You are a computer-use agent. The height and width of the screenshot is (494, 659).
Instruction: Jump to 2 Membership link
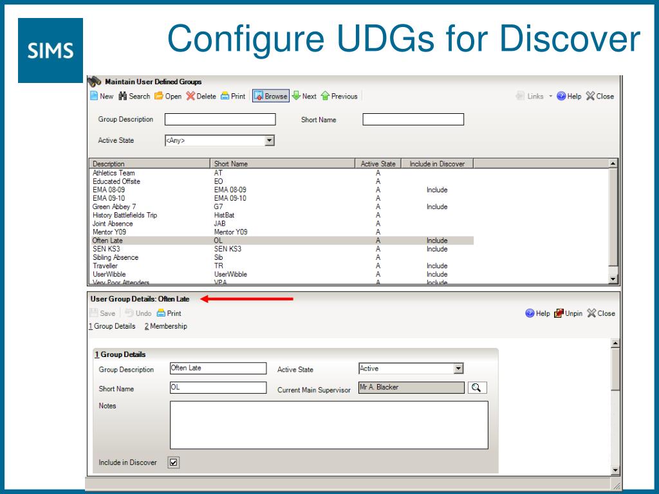coord(166,326)
